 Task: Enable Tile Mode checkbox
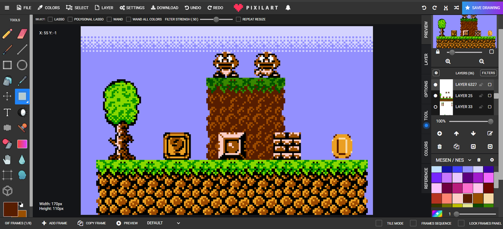point(379,223)
